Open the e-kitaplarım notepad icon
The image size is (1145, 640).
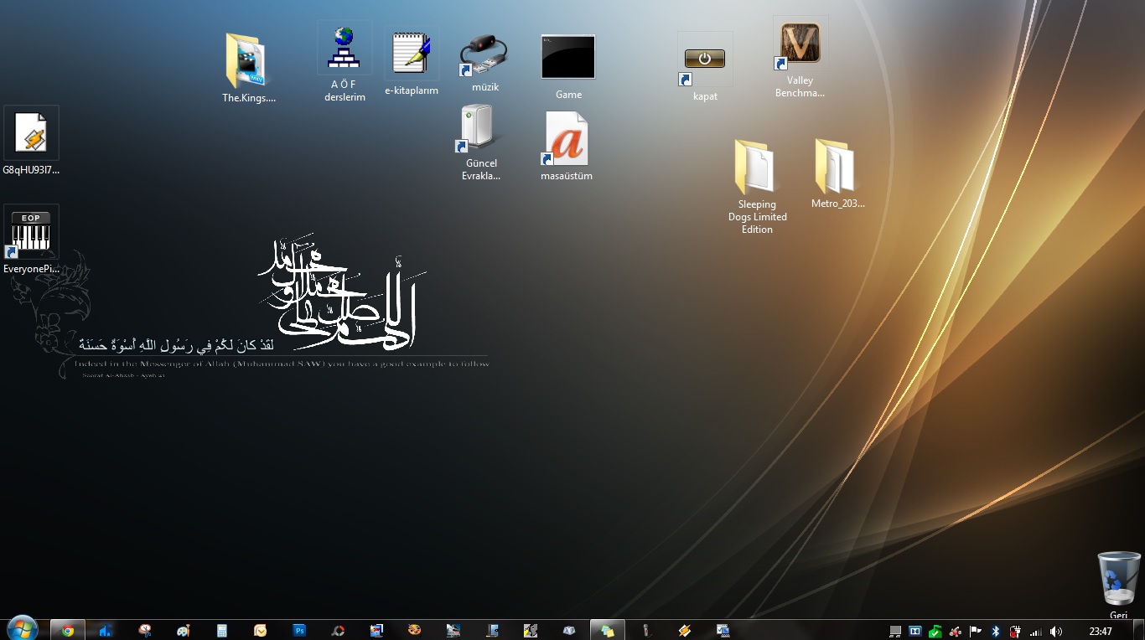coord(412,62)
